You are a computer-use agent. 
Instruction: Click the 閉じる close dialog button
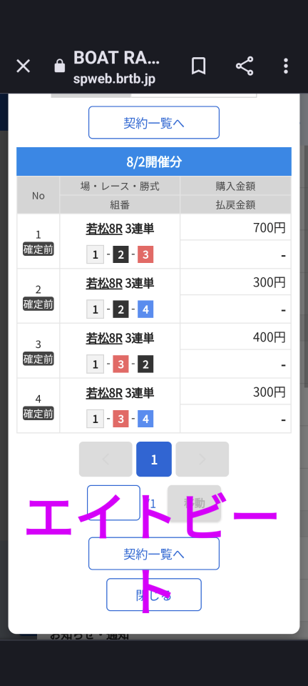154,595
